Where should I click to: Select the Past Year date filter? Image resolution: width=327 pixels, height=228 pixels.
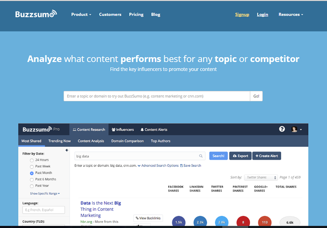(32, 186)
